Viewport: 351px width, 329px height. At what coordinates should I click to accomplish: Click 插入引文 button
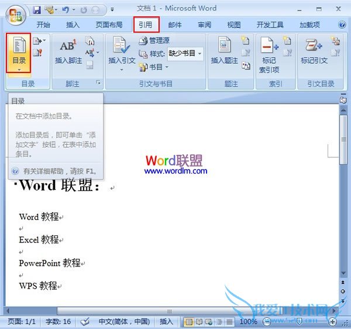click(122, 54)
